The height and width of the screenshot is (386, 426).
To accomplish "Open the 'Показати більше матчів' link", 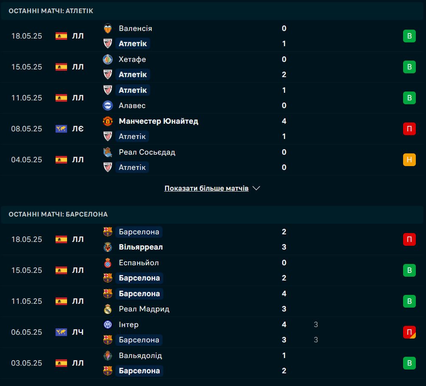I will 207,188.
